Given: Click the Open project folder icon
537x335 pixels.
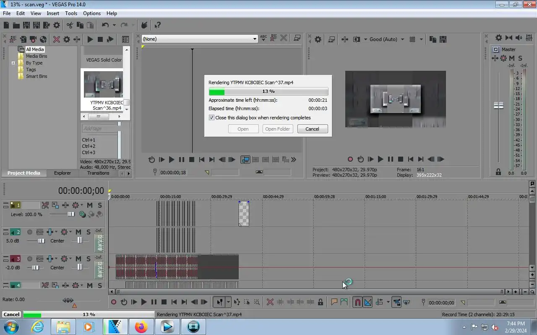Looking at the screenshot, I should [16, 25].
